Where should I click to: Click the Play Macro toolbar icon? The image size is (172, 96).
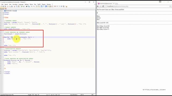click(x=59, y=6)
